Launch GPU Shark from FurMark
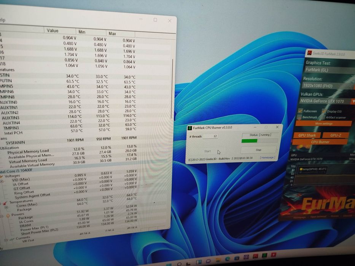Image resolution: width=355 pixels, height=266 pixels. pyautogui.click(x=307, y=135)
